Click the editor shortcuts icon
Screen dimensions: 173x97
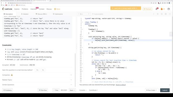158,14
